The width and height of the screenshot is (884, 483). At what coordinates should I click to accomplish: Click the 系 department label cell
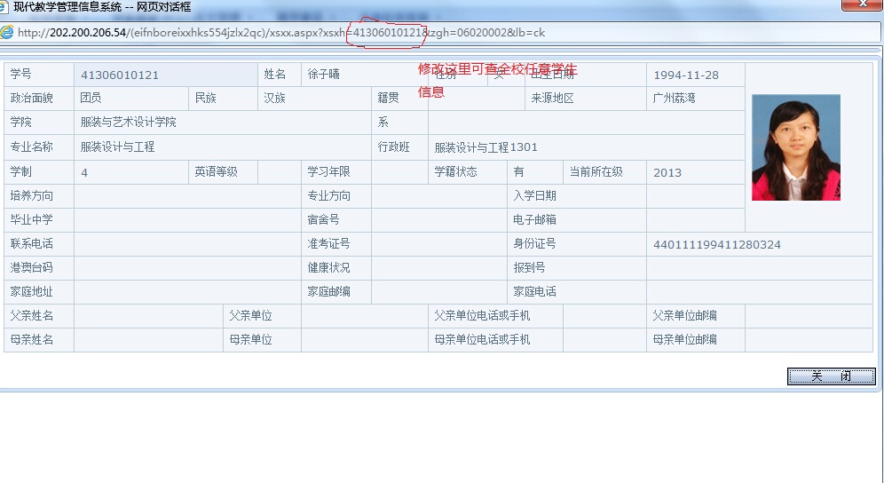[x=399, y=123]
